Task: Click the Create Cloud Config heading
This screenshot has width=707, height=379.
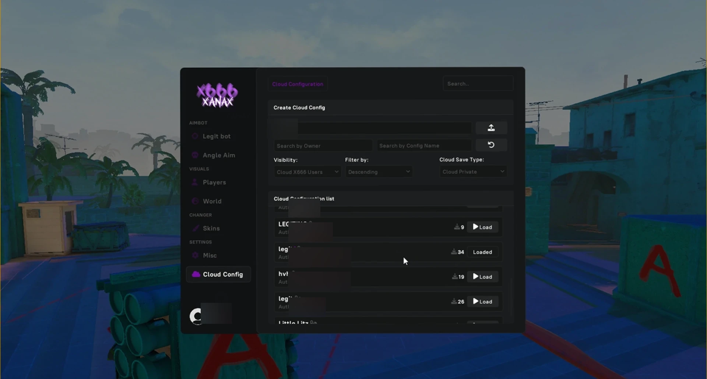Action: pyautogui.click(x=299, y=107)
